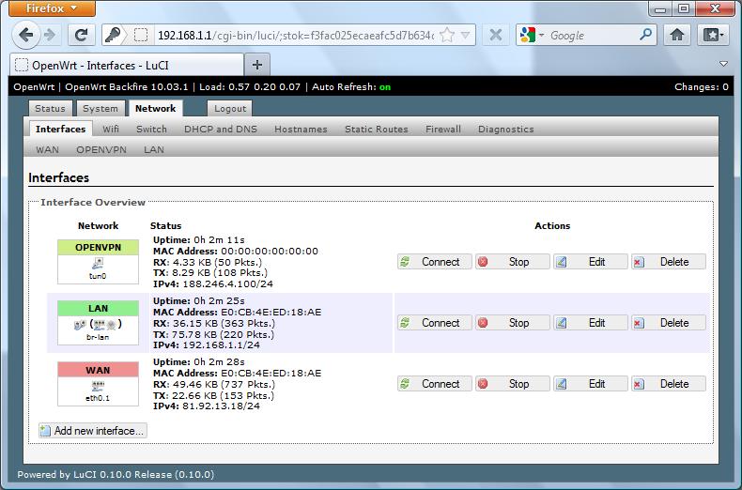The height and width of the screenshot is (490, 742).
Task: Open the System top-level tab
Action: [100, 108]
